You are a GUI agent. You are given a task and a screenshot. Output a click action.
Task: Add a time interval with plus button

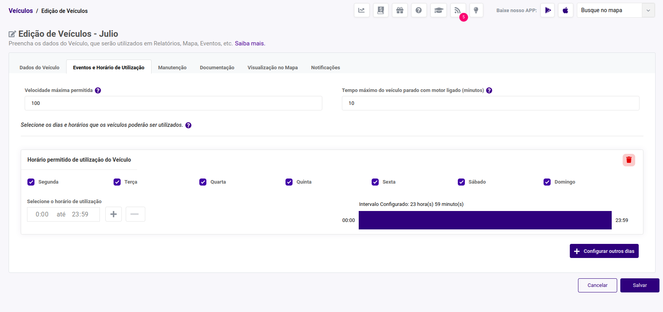114,214
